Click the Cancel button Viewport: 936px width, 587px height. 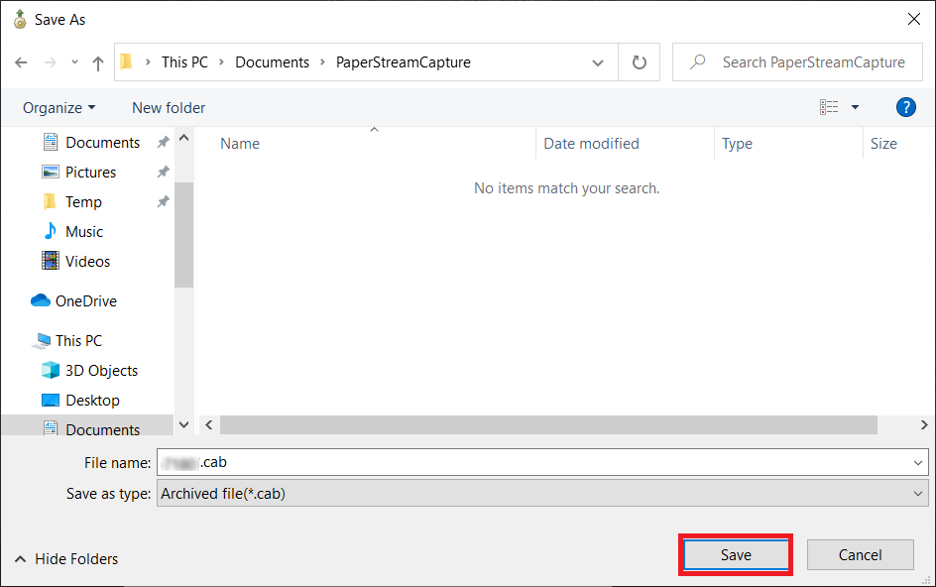[861, 554]
